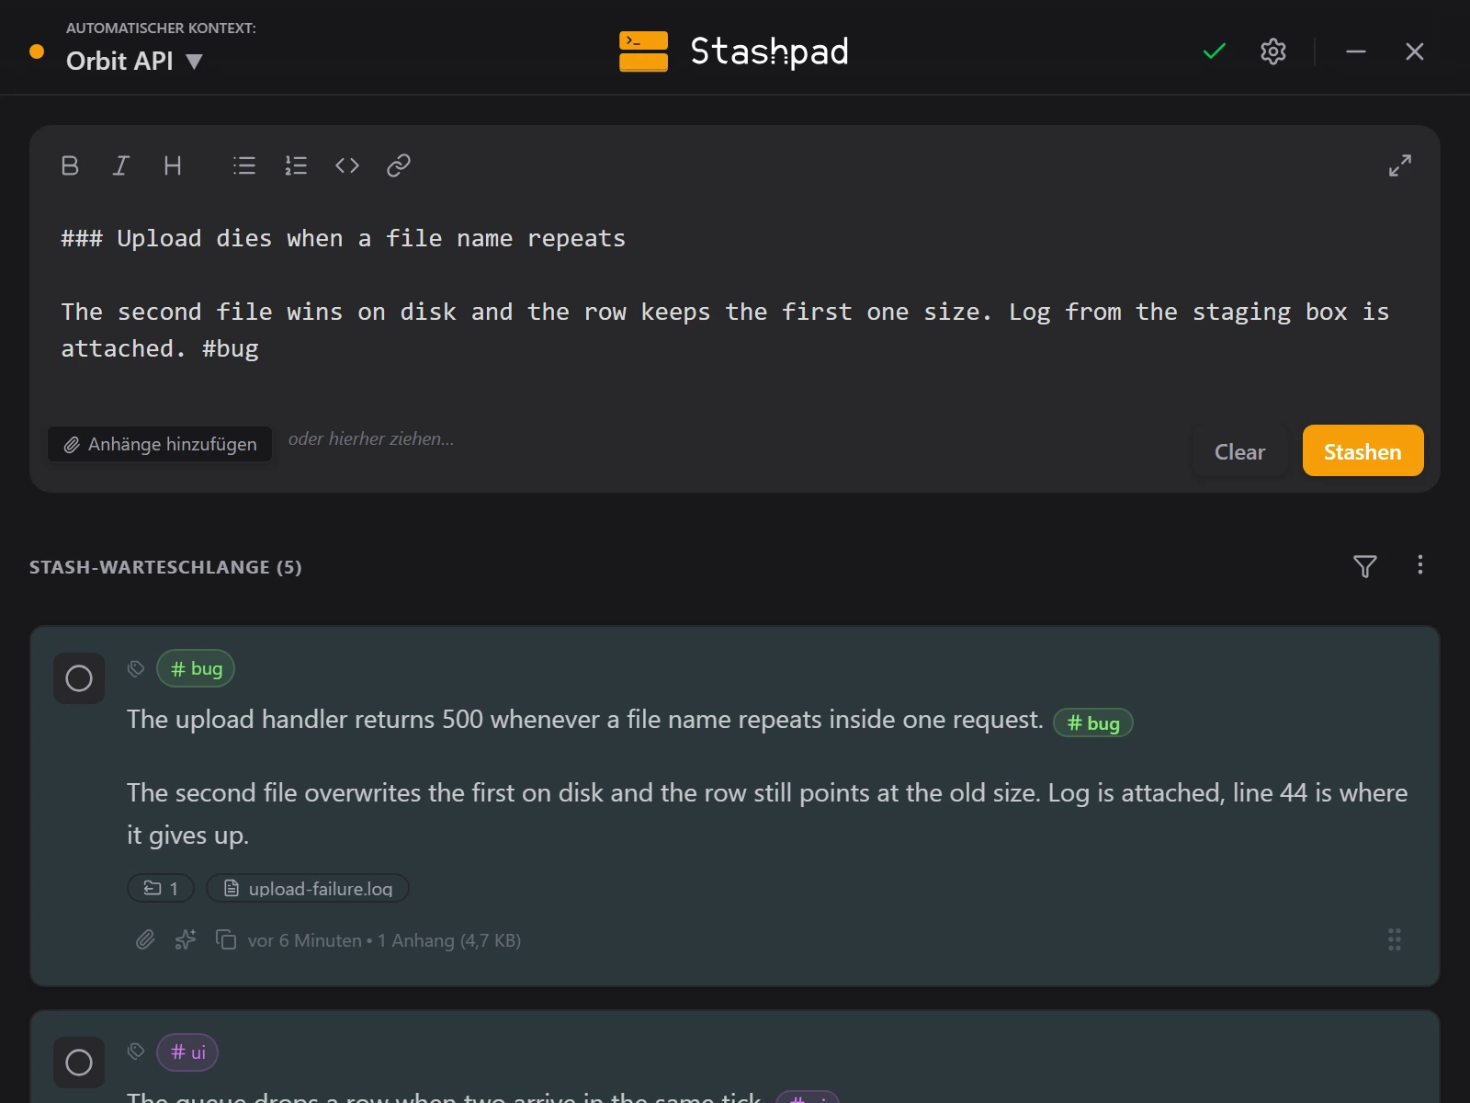Apply italic formatting in the editor toolbar
Screen dimensions: 1470x1103
120,165
